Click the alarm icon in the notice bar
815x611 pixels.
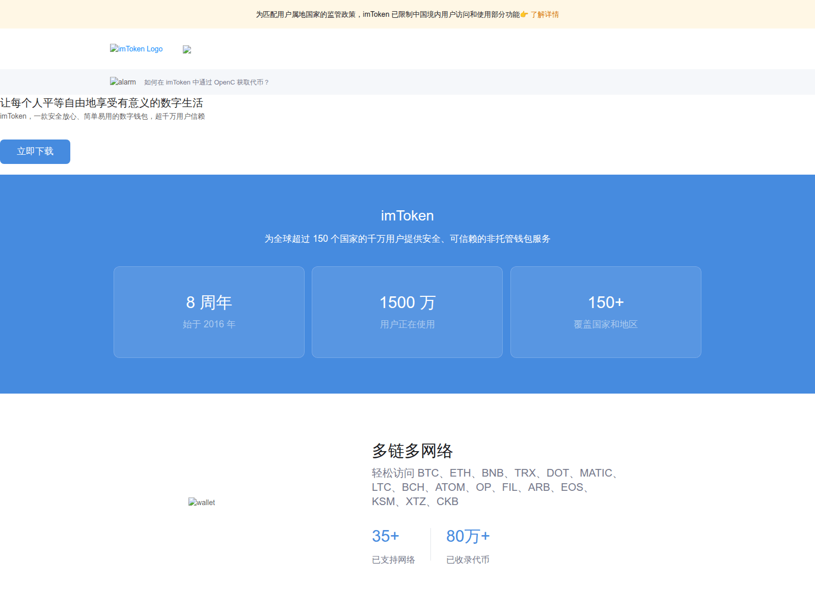coord(123,82)
